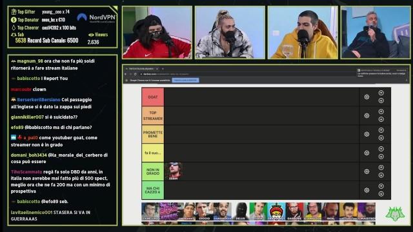Click domani_boh3434 username in chat

coord(28,155)
